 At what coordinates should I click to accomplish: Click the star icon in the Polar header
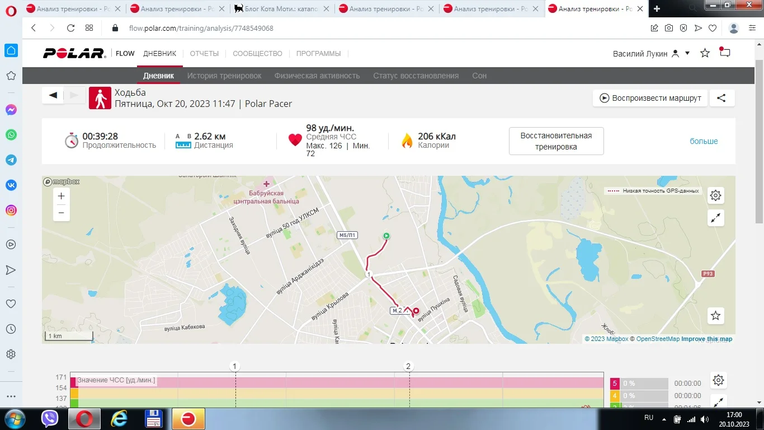[x=705, y=53]
